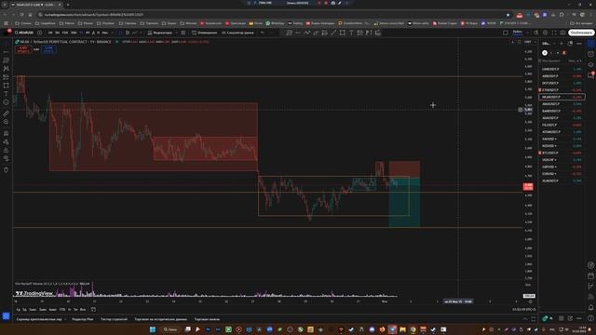The width and height of the screenshot is (596, 335).
Task: Open the alerts clock icon in right sidebar
Action: pos(590,54)
